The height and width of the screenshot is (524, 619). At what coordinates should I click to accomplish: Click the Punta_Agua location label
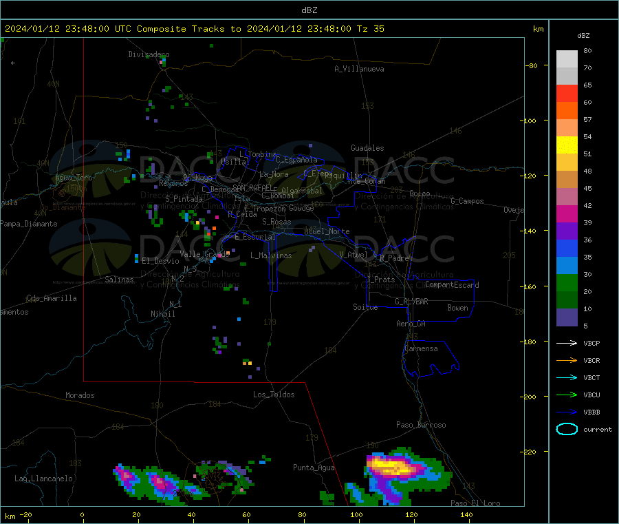(314, 468)
